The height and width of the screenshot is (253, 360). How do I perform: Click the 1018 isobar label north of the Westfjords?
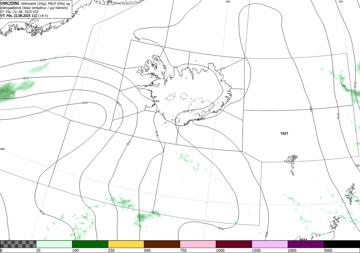137,39
